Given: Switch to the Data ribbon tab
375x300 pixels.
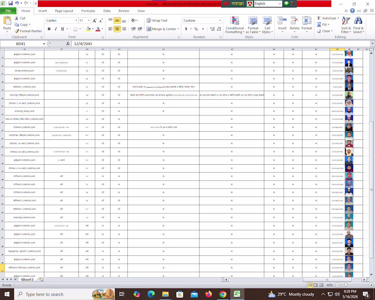Looking at the screenshot, I should (x=107, y=11).
